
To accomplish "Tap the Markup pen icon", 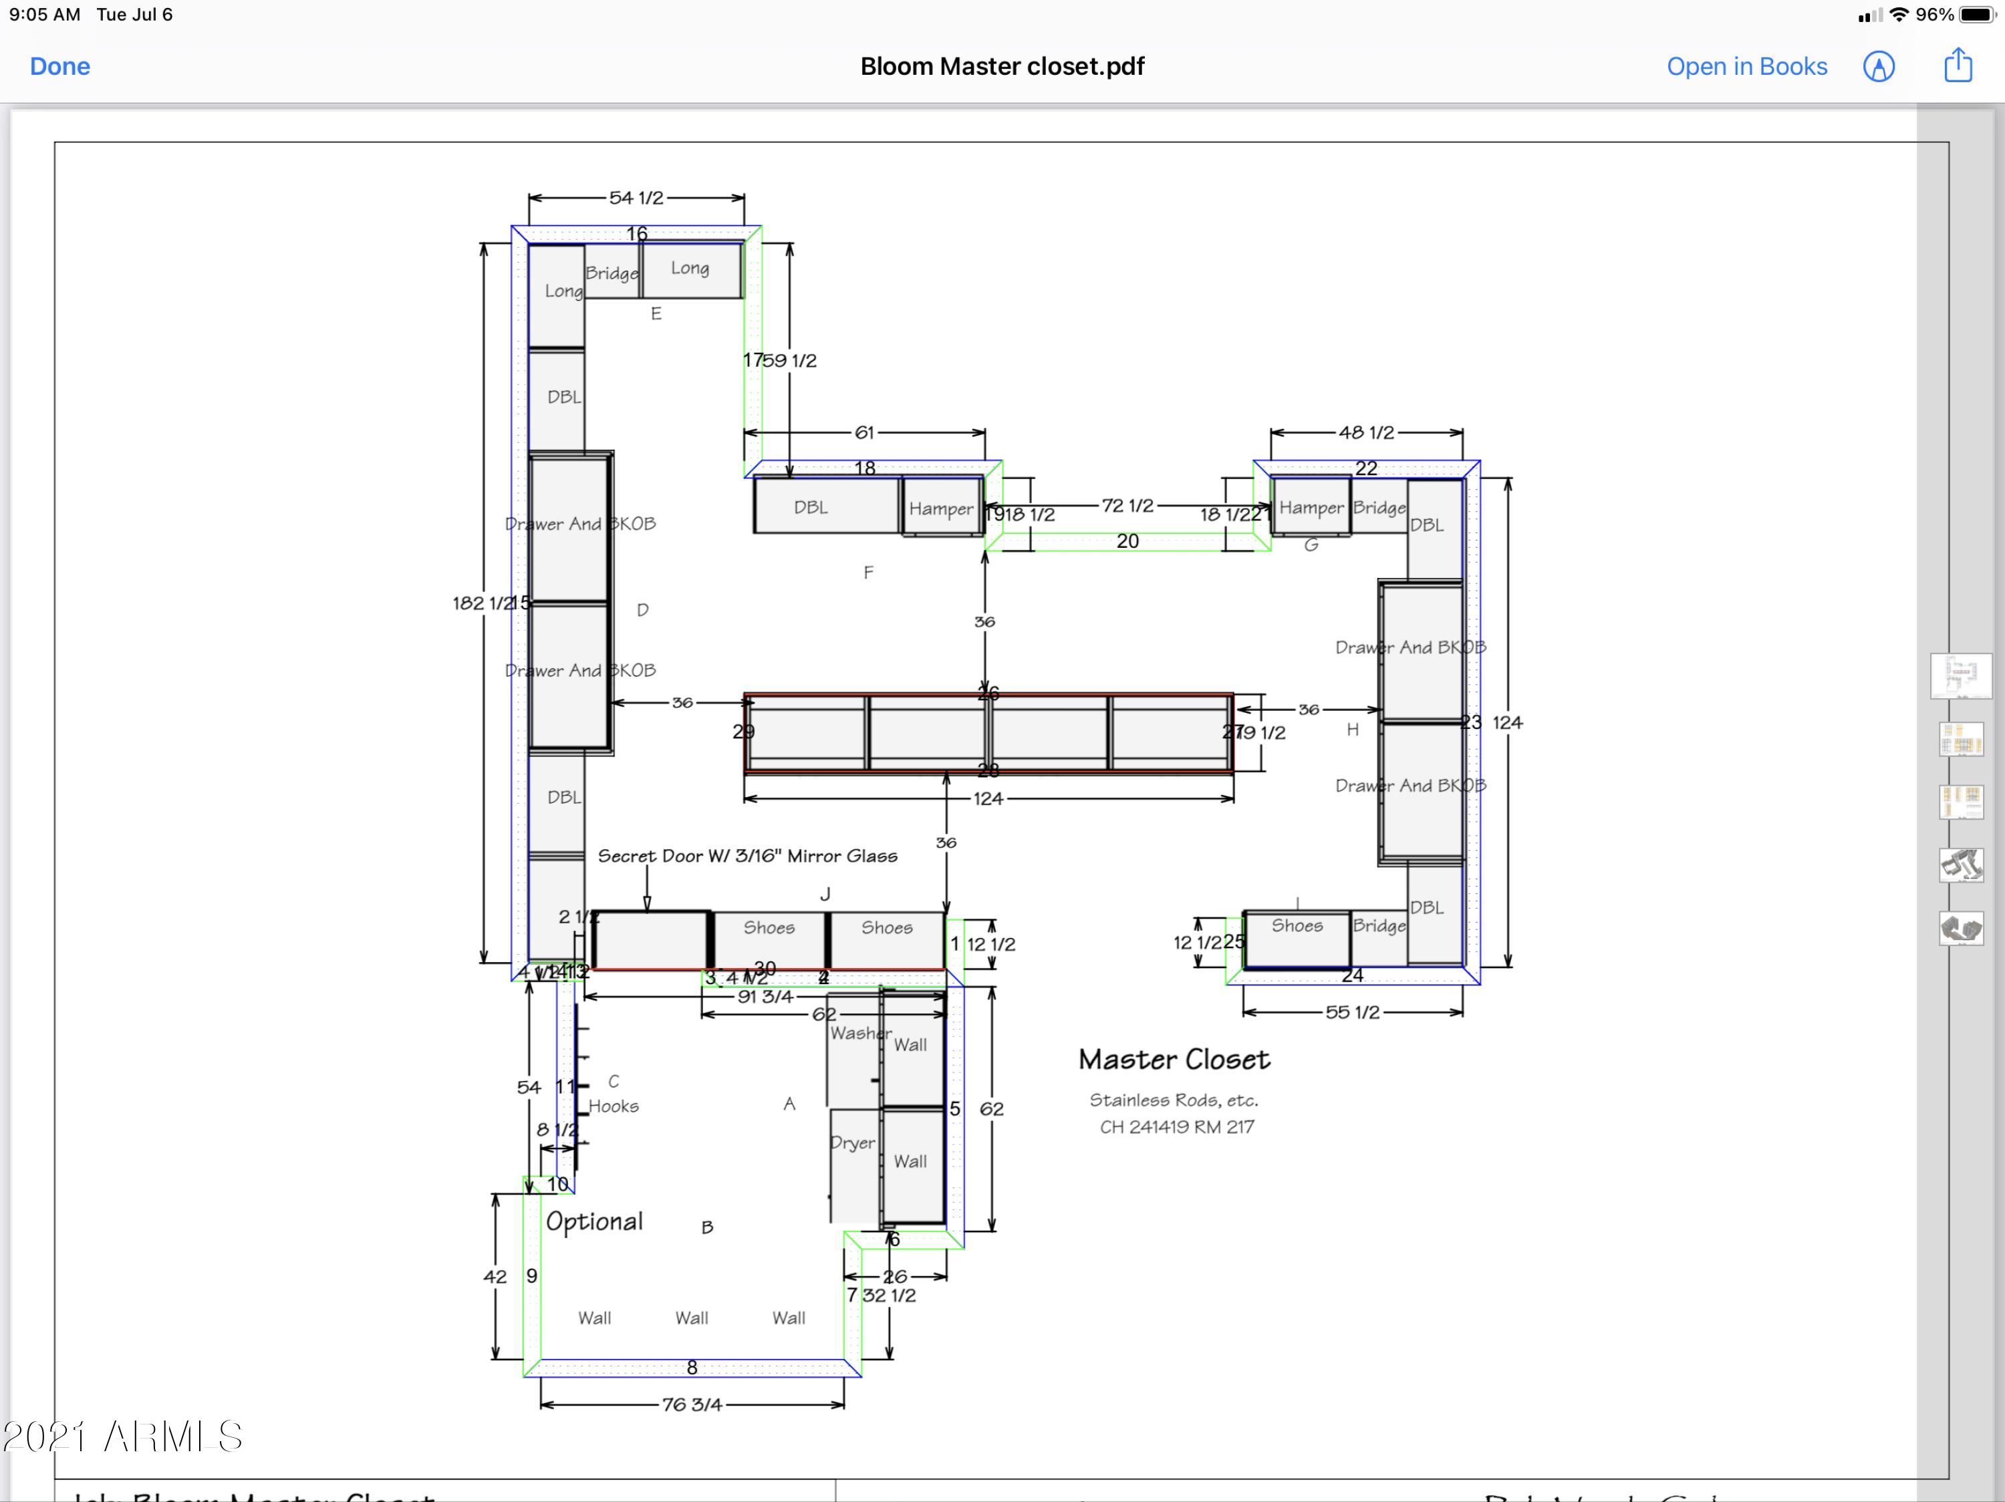I will 1879,66.
